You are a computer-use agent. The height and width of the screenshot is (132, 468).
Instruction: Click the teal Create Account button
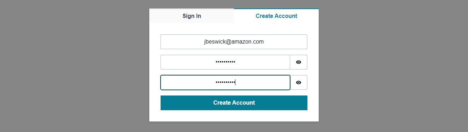[234, 103]
